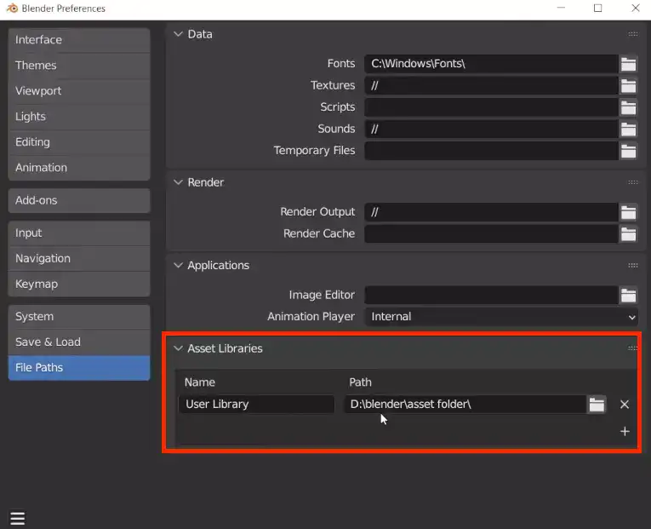Screen dimensions: 651x529
Task: Open the Input preferences tab
Action: [79, 233]
